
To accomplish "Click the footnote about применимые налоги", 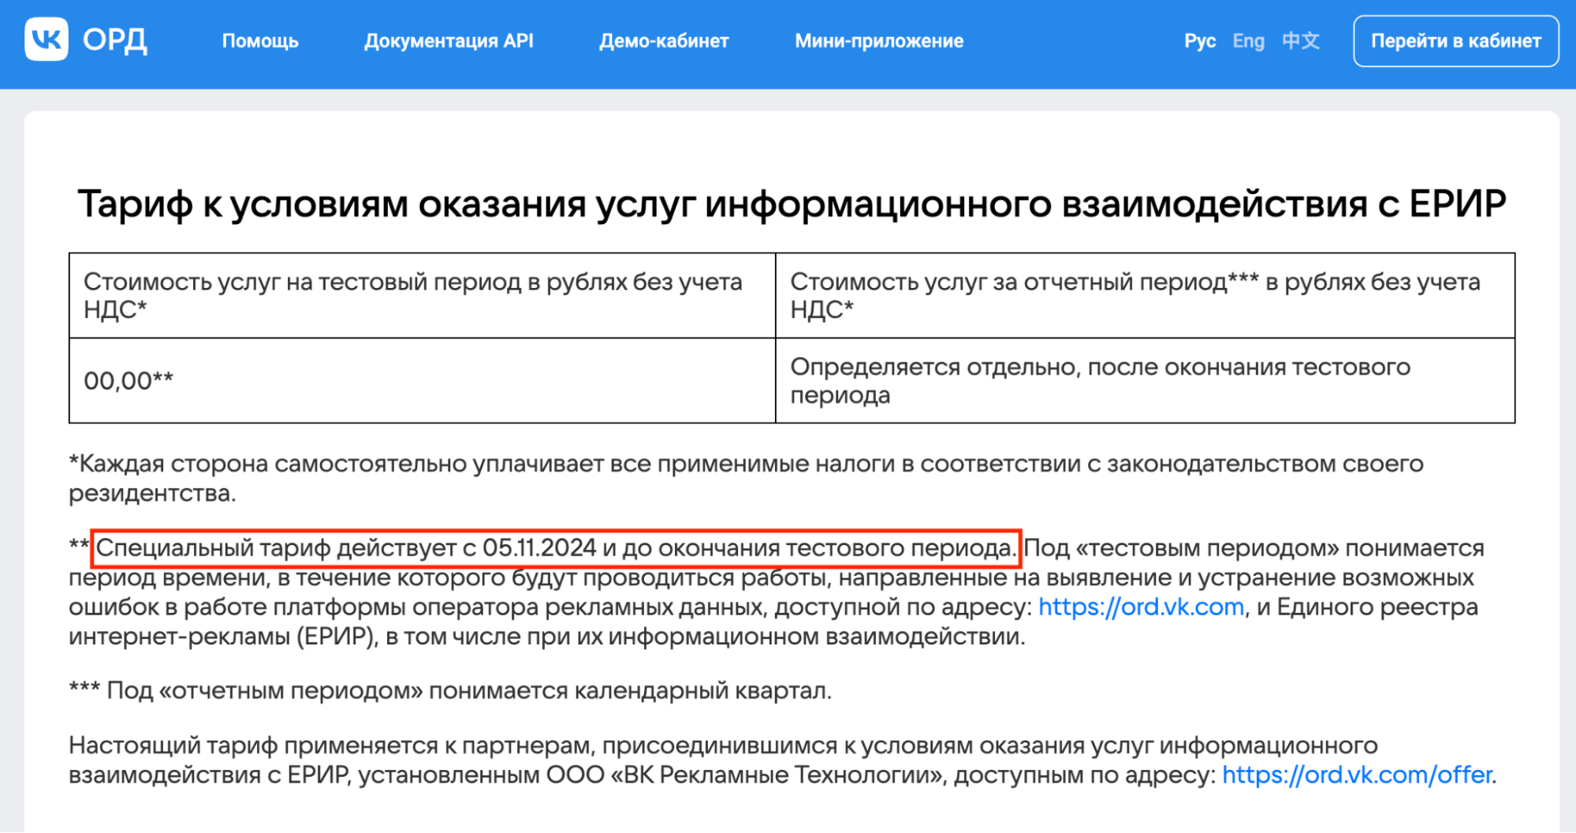I will [x=746, y=478].
